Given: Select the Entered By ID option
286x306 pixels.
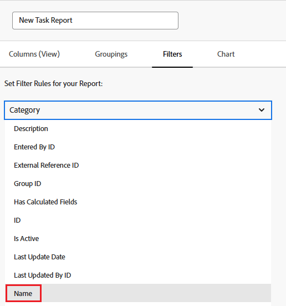Looking at the screenshot, I should point(138,147).
